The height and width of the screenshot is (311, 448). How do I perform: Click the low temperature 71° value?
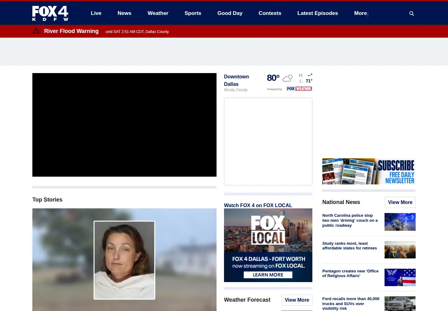click(309, 81)
